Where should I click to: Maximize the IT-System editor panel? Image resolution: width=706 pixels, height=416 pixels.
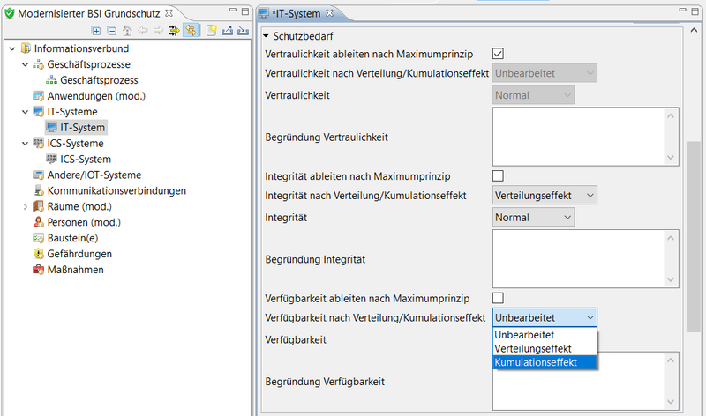pyautogui.click(x=695, y=11)
